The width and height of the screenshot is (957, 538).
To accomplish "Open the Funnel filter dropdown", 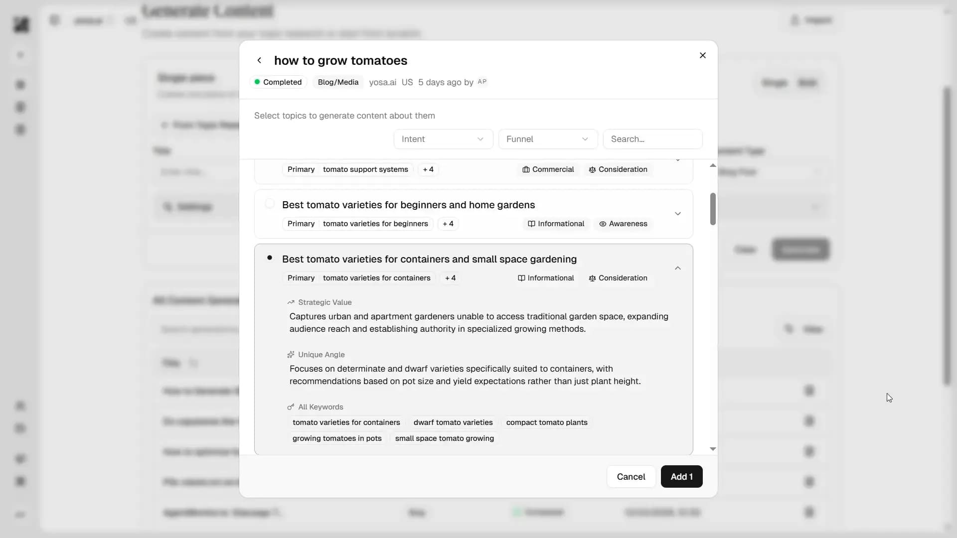I will [547, 139].
